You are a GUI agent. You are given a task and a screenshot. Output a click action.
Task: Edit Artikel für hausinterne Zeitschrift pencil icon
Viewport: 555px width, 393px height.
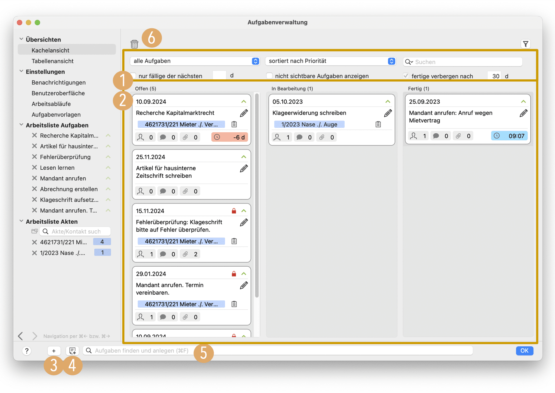tap(244, 169)
